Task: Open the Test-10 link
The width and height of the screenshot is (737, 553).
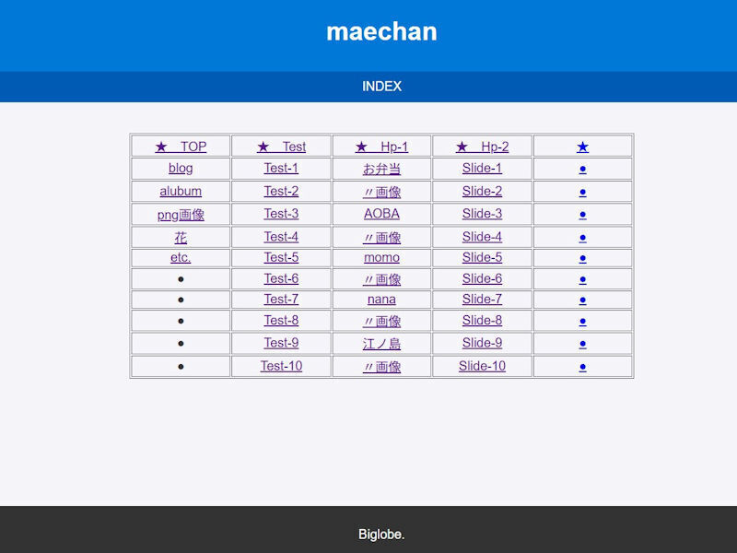Action: [281, 366]
